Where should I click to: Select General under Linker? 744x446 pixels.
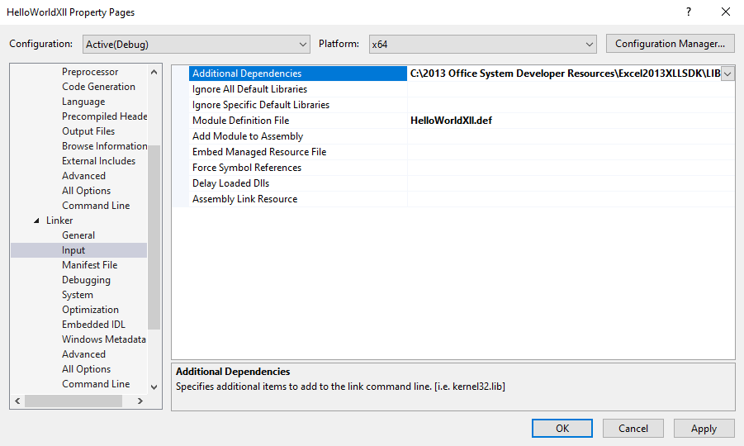pos(78,235)
